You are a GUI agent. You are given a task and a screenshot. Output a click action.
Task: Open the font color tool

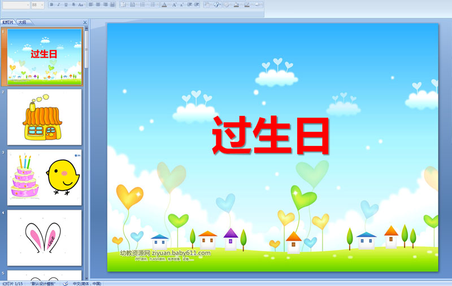click(x=164, y=5)
